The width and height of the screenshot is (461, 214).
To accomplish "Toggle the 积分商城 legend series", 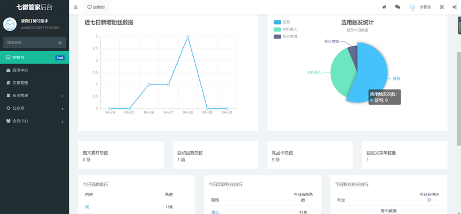I will coord(285,36).
